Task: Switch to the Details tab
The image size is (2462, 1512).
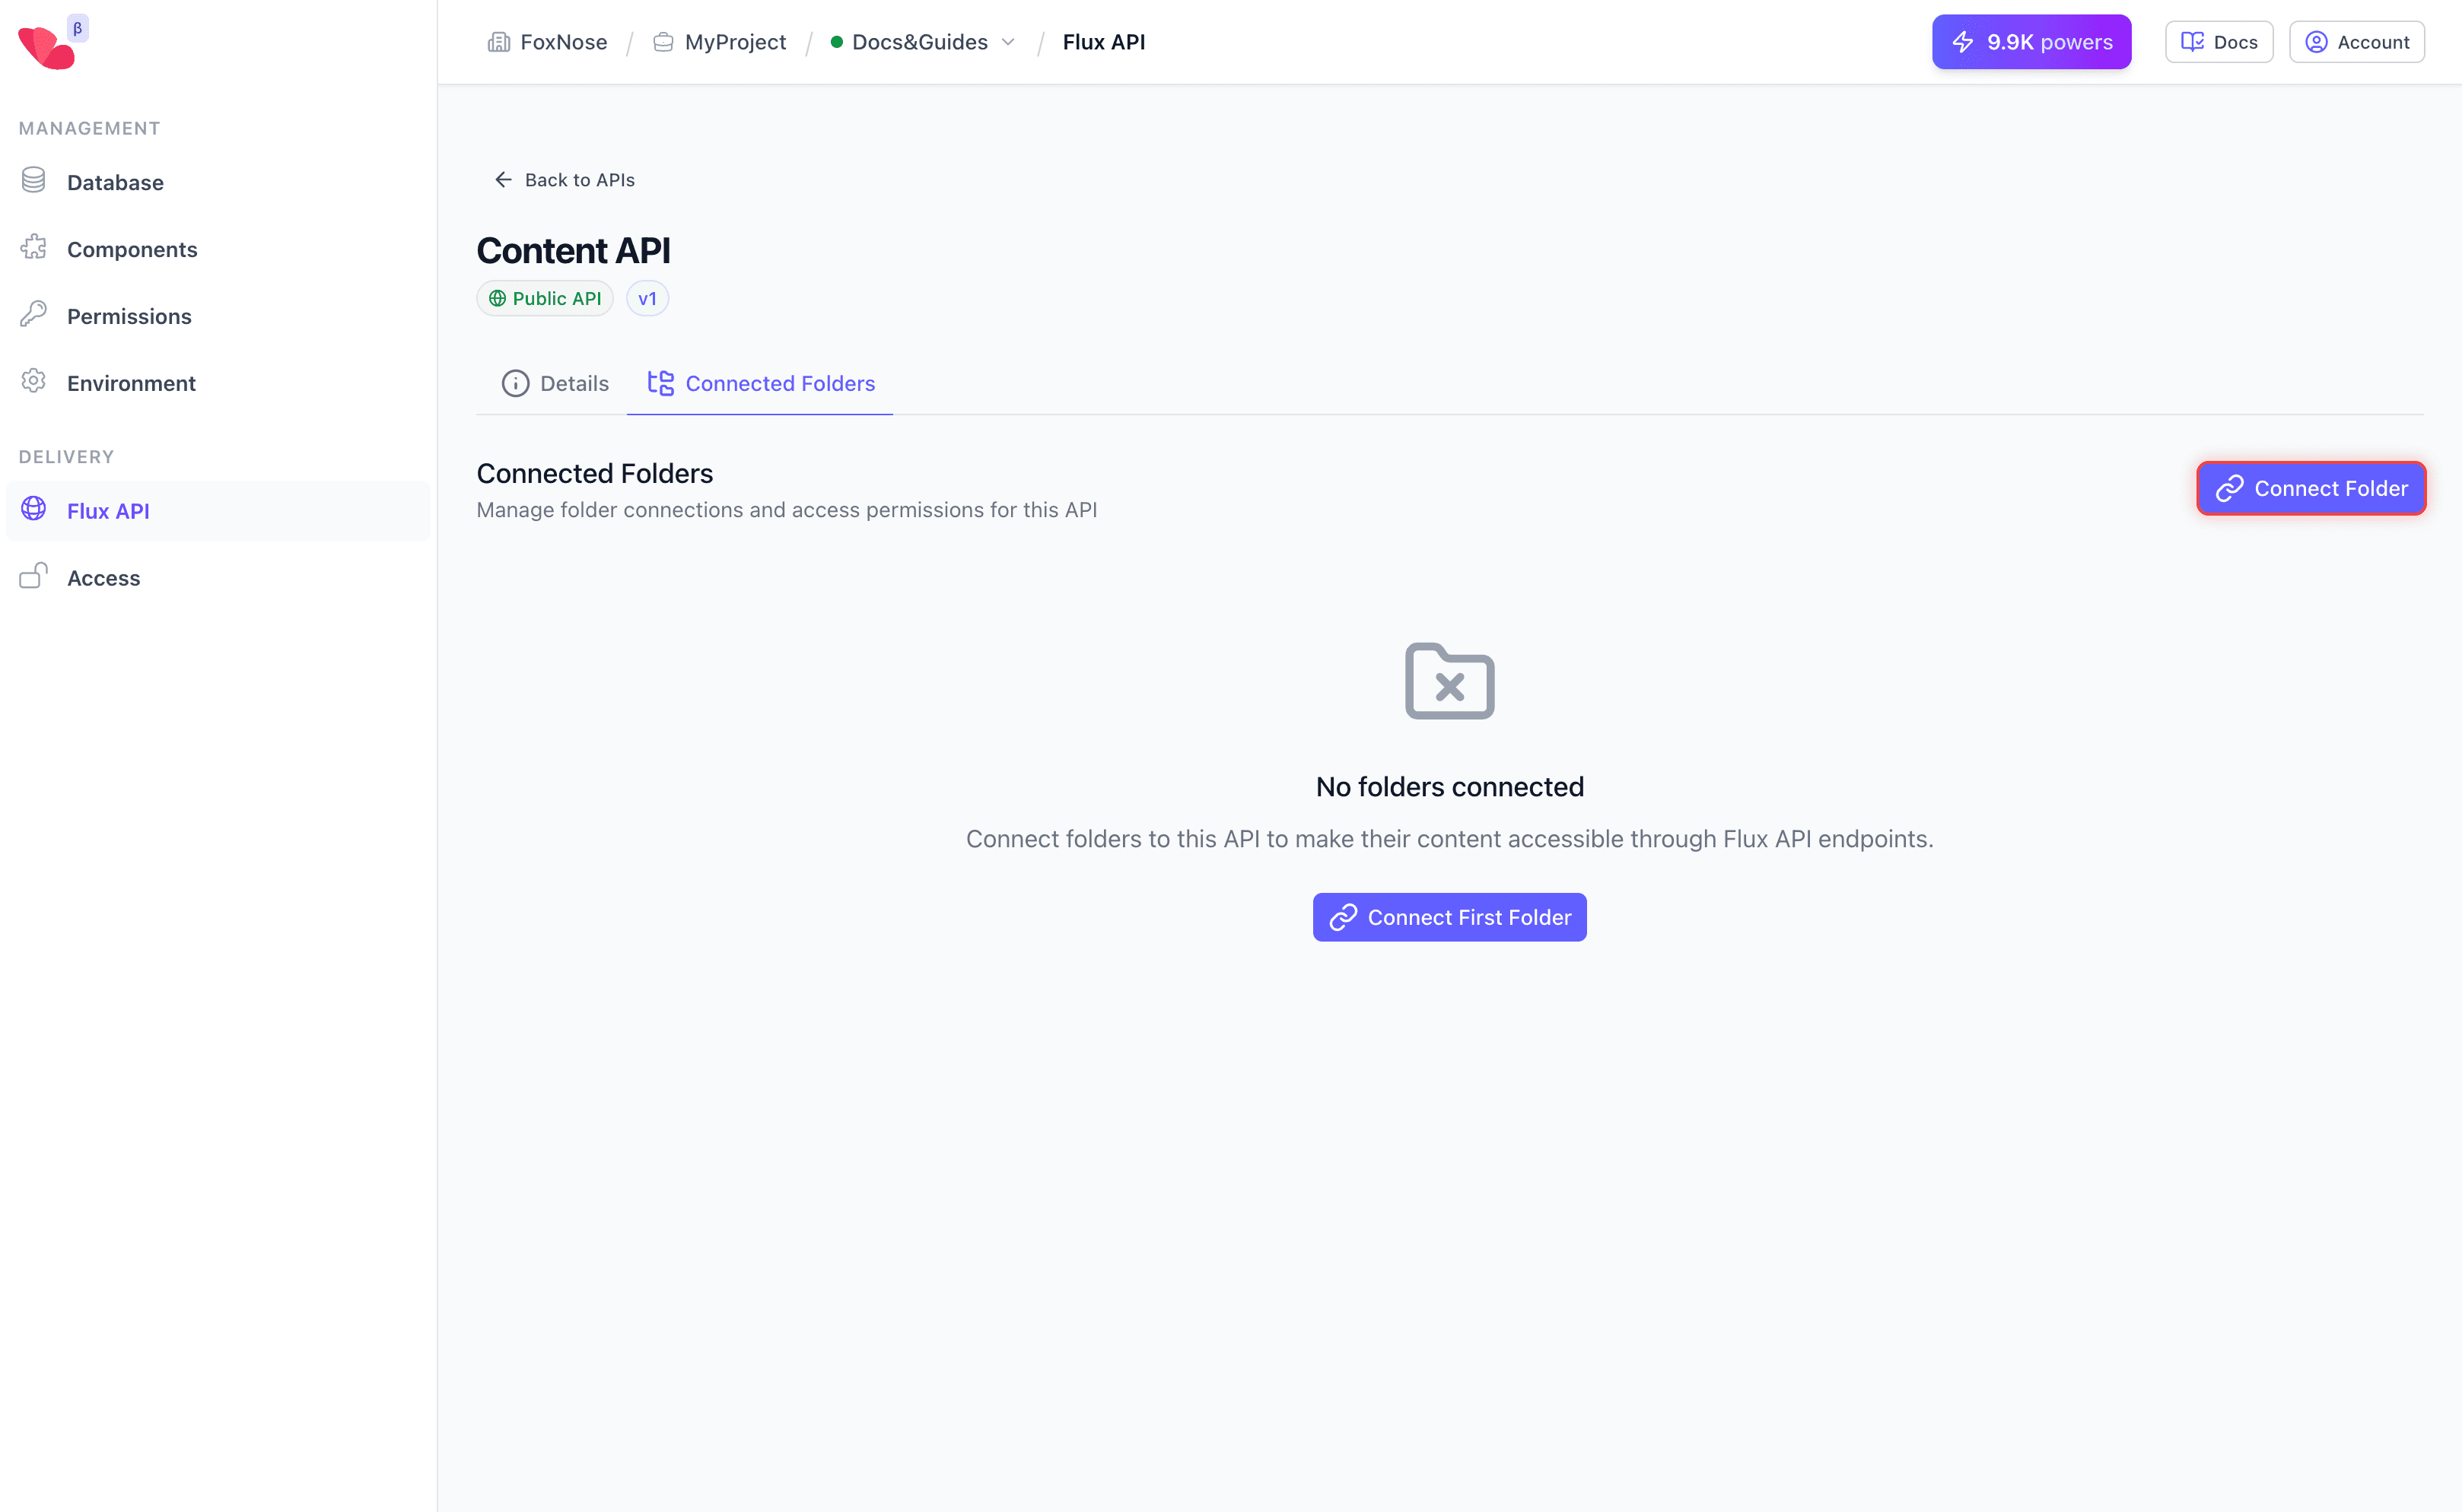Action: [573, 383]
